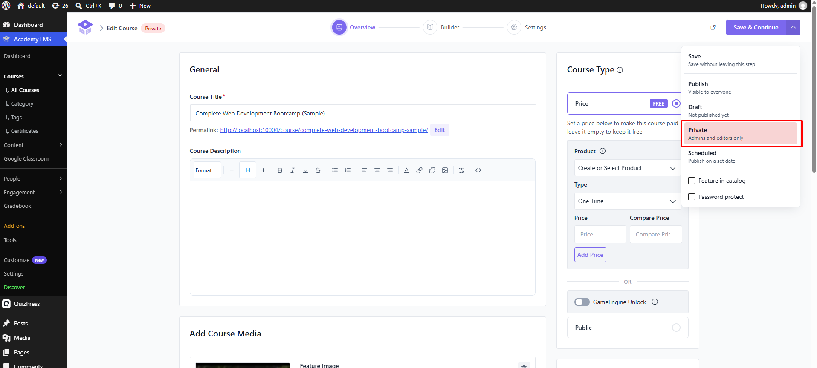
Task: Apply italic formatting in description editor
Action: 293,170
